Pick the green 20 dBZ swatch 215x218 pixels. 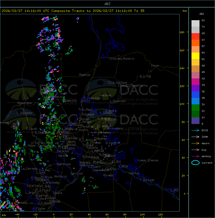[x=195, y=108]
